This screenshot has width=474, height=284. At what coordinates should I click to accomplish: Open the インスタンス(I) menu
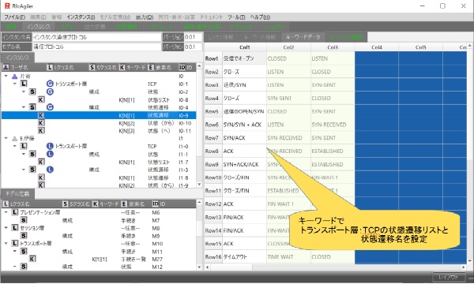point(81,17)
